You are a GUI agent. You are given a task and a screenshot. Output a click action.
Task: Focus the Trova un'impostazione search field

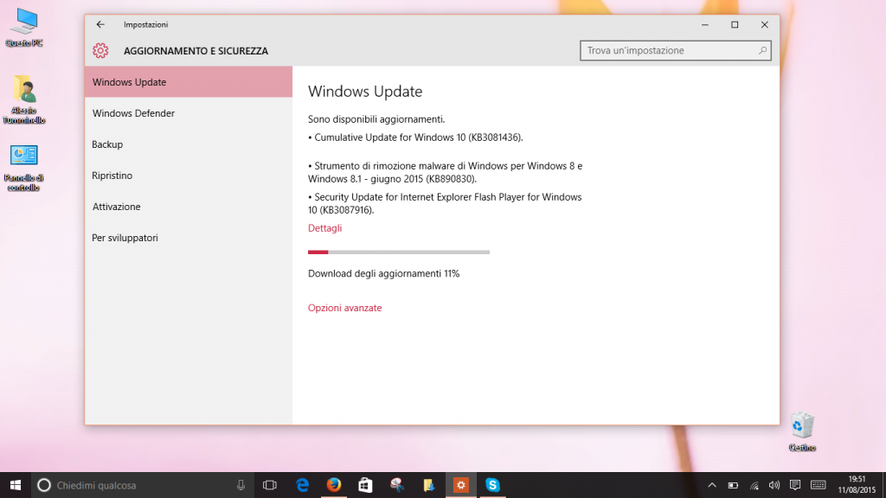pyautogui.click(x=675, y=50)
